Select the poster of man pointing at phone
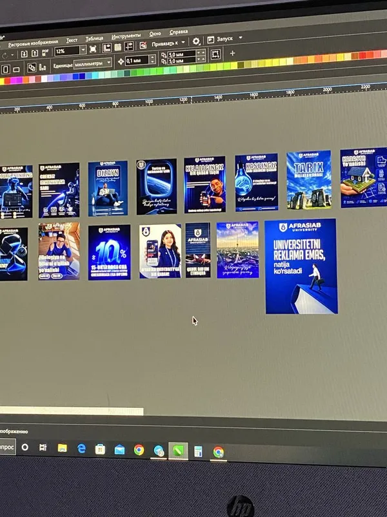 [205, 184]
